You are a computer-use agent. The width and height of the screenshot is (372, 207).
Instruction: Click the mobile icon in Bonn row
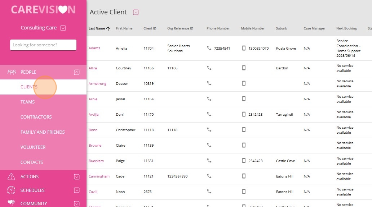coord(244,130)
